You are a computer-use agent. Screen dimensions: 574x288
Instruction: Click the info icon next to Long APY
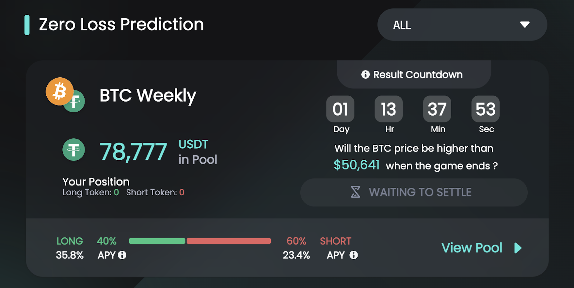tap(122, 255)
